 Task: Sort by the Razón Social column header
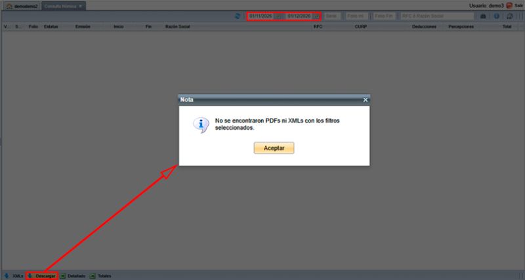[177, 26]
